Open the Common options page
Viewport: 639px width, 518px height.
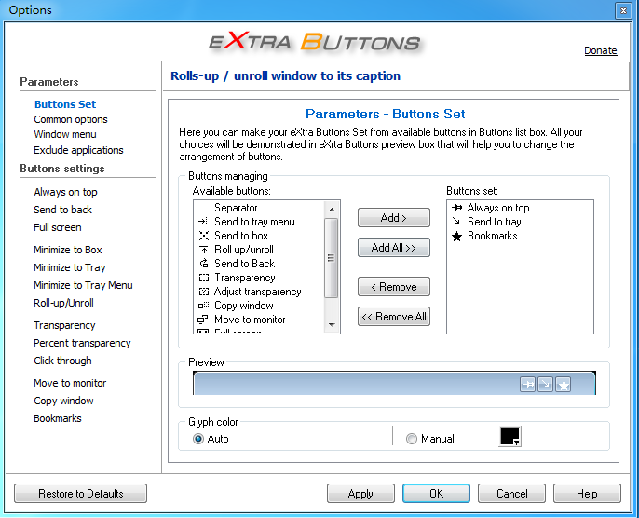point(71,119)
